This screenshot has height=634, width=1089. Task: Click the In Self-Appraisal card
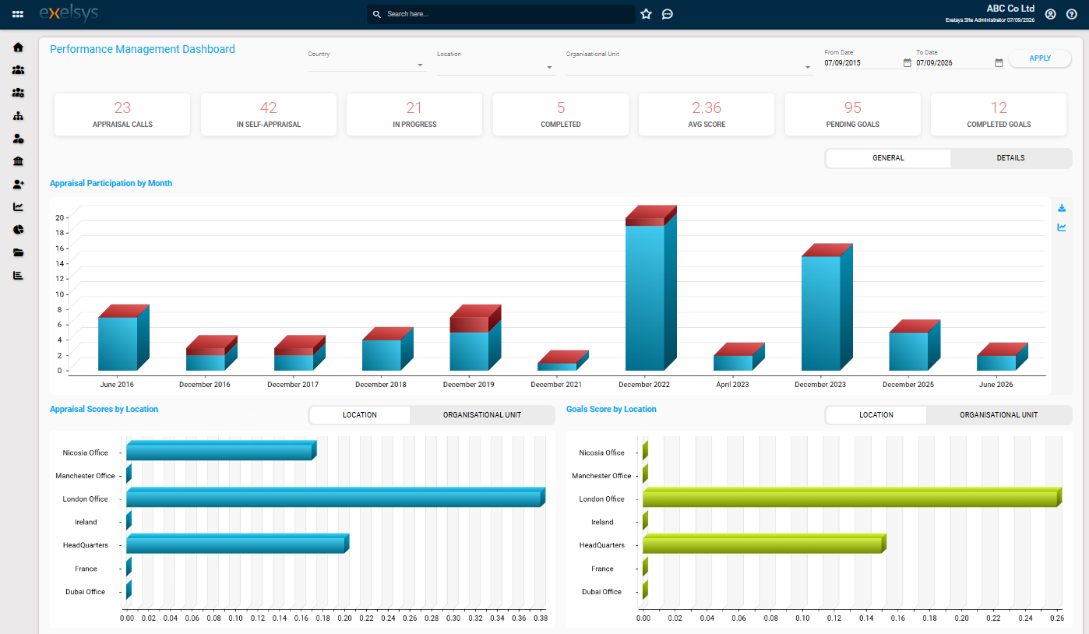pos(269,114)
